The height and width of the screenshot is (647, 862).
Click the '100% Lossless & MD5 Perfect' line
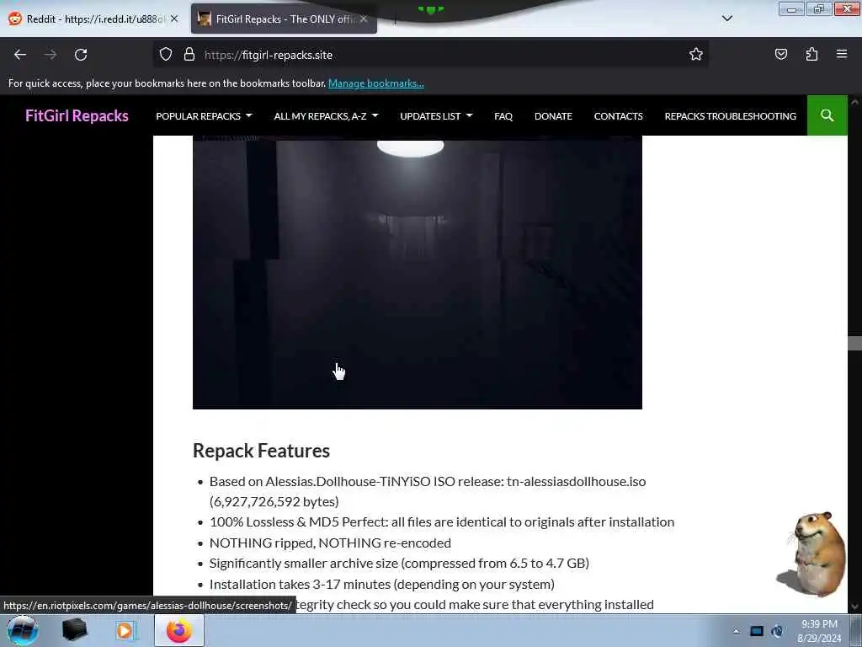coord(441,522)
